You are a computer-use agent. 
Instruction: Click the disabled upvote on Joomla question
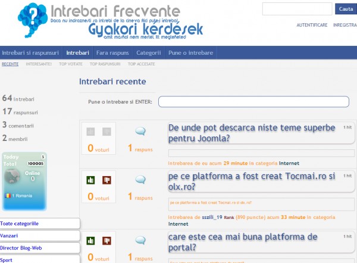pyautogui.click(x=91, y=131)
